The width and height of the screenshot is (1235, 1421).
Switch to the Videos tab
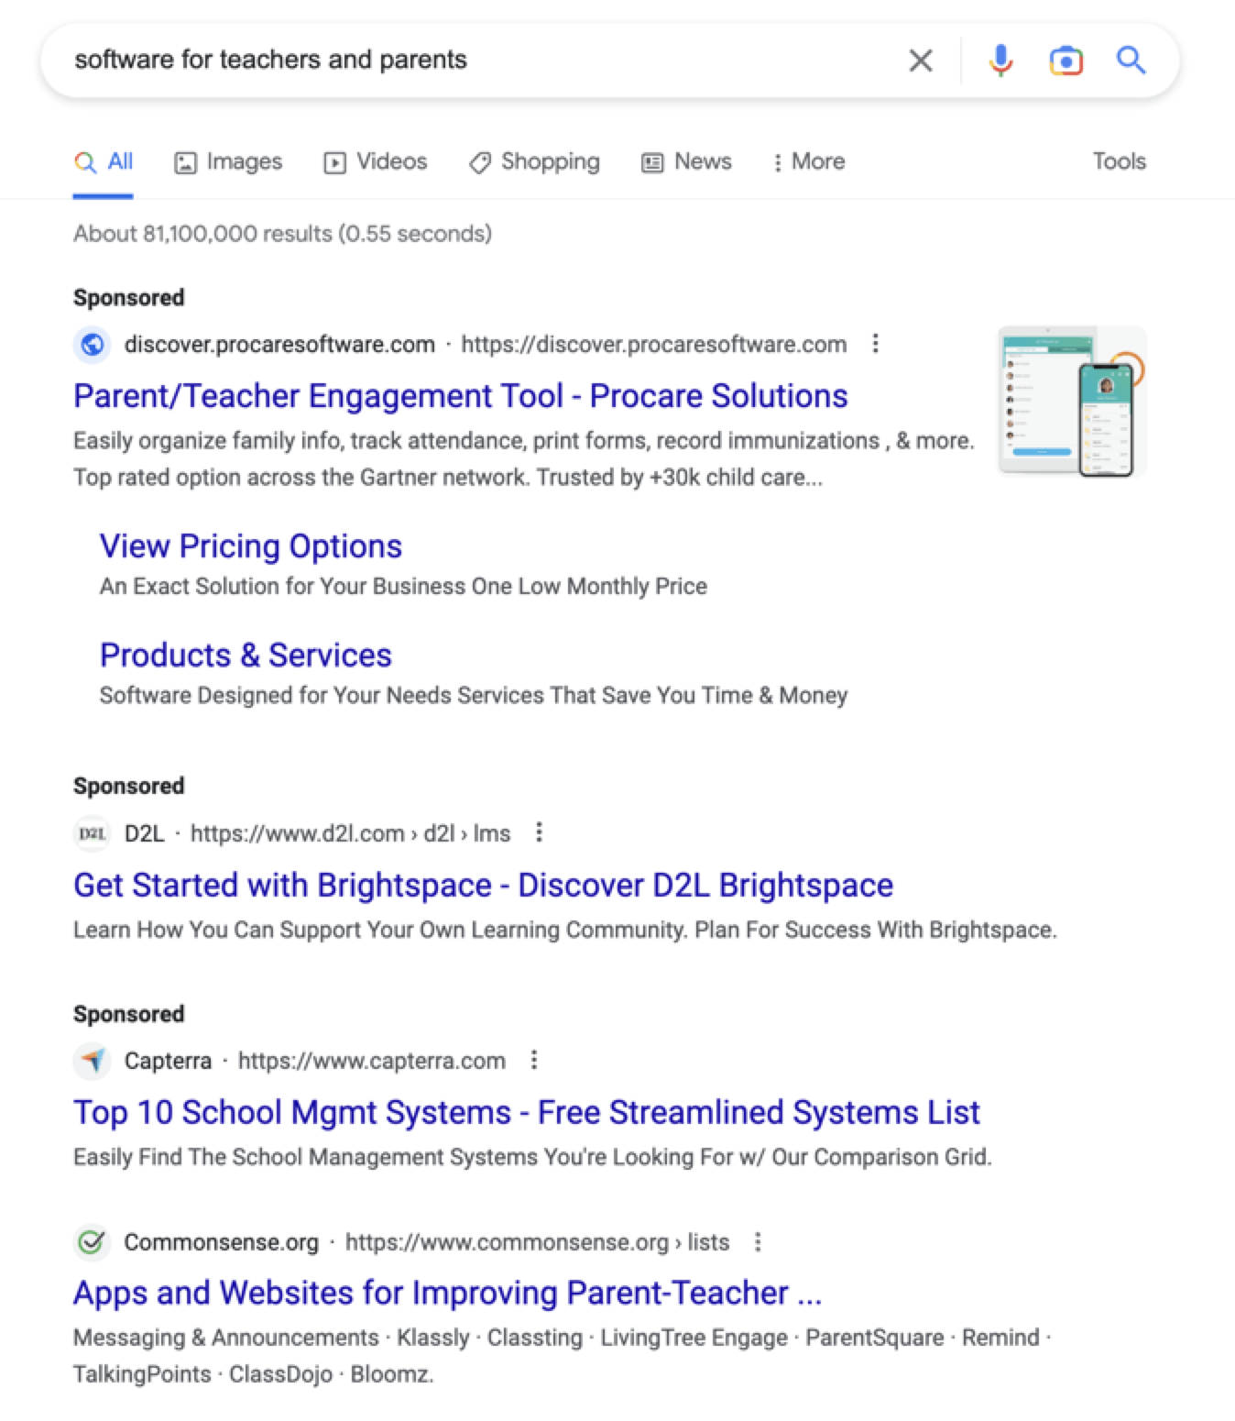(x=375, y=162)
